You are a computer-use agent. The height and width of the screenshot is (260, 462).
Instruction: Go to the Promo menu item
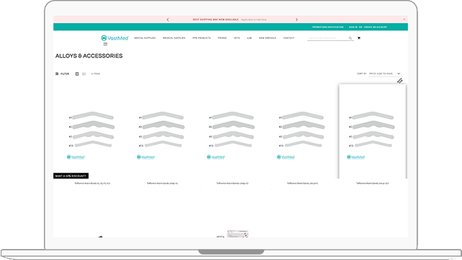(x=222, y=38)
